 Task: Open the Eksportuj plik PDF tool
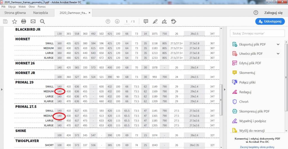[252, 44]
